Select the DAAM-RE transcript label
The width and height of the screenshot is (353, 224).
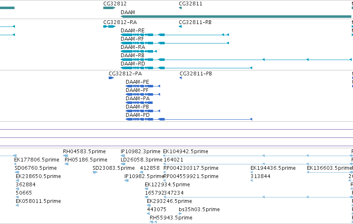[132, 31]
